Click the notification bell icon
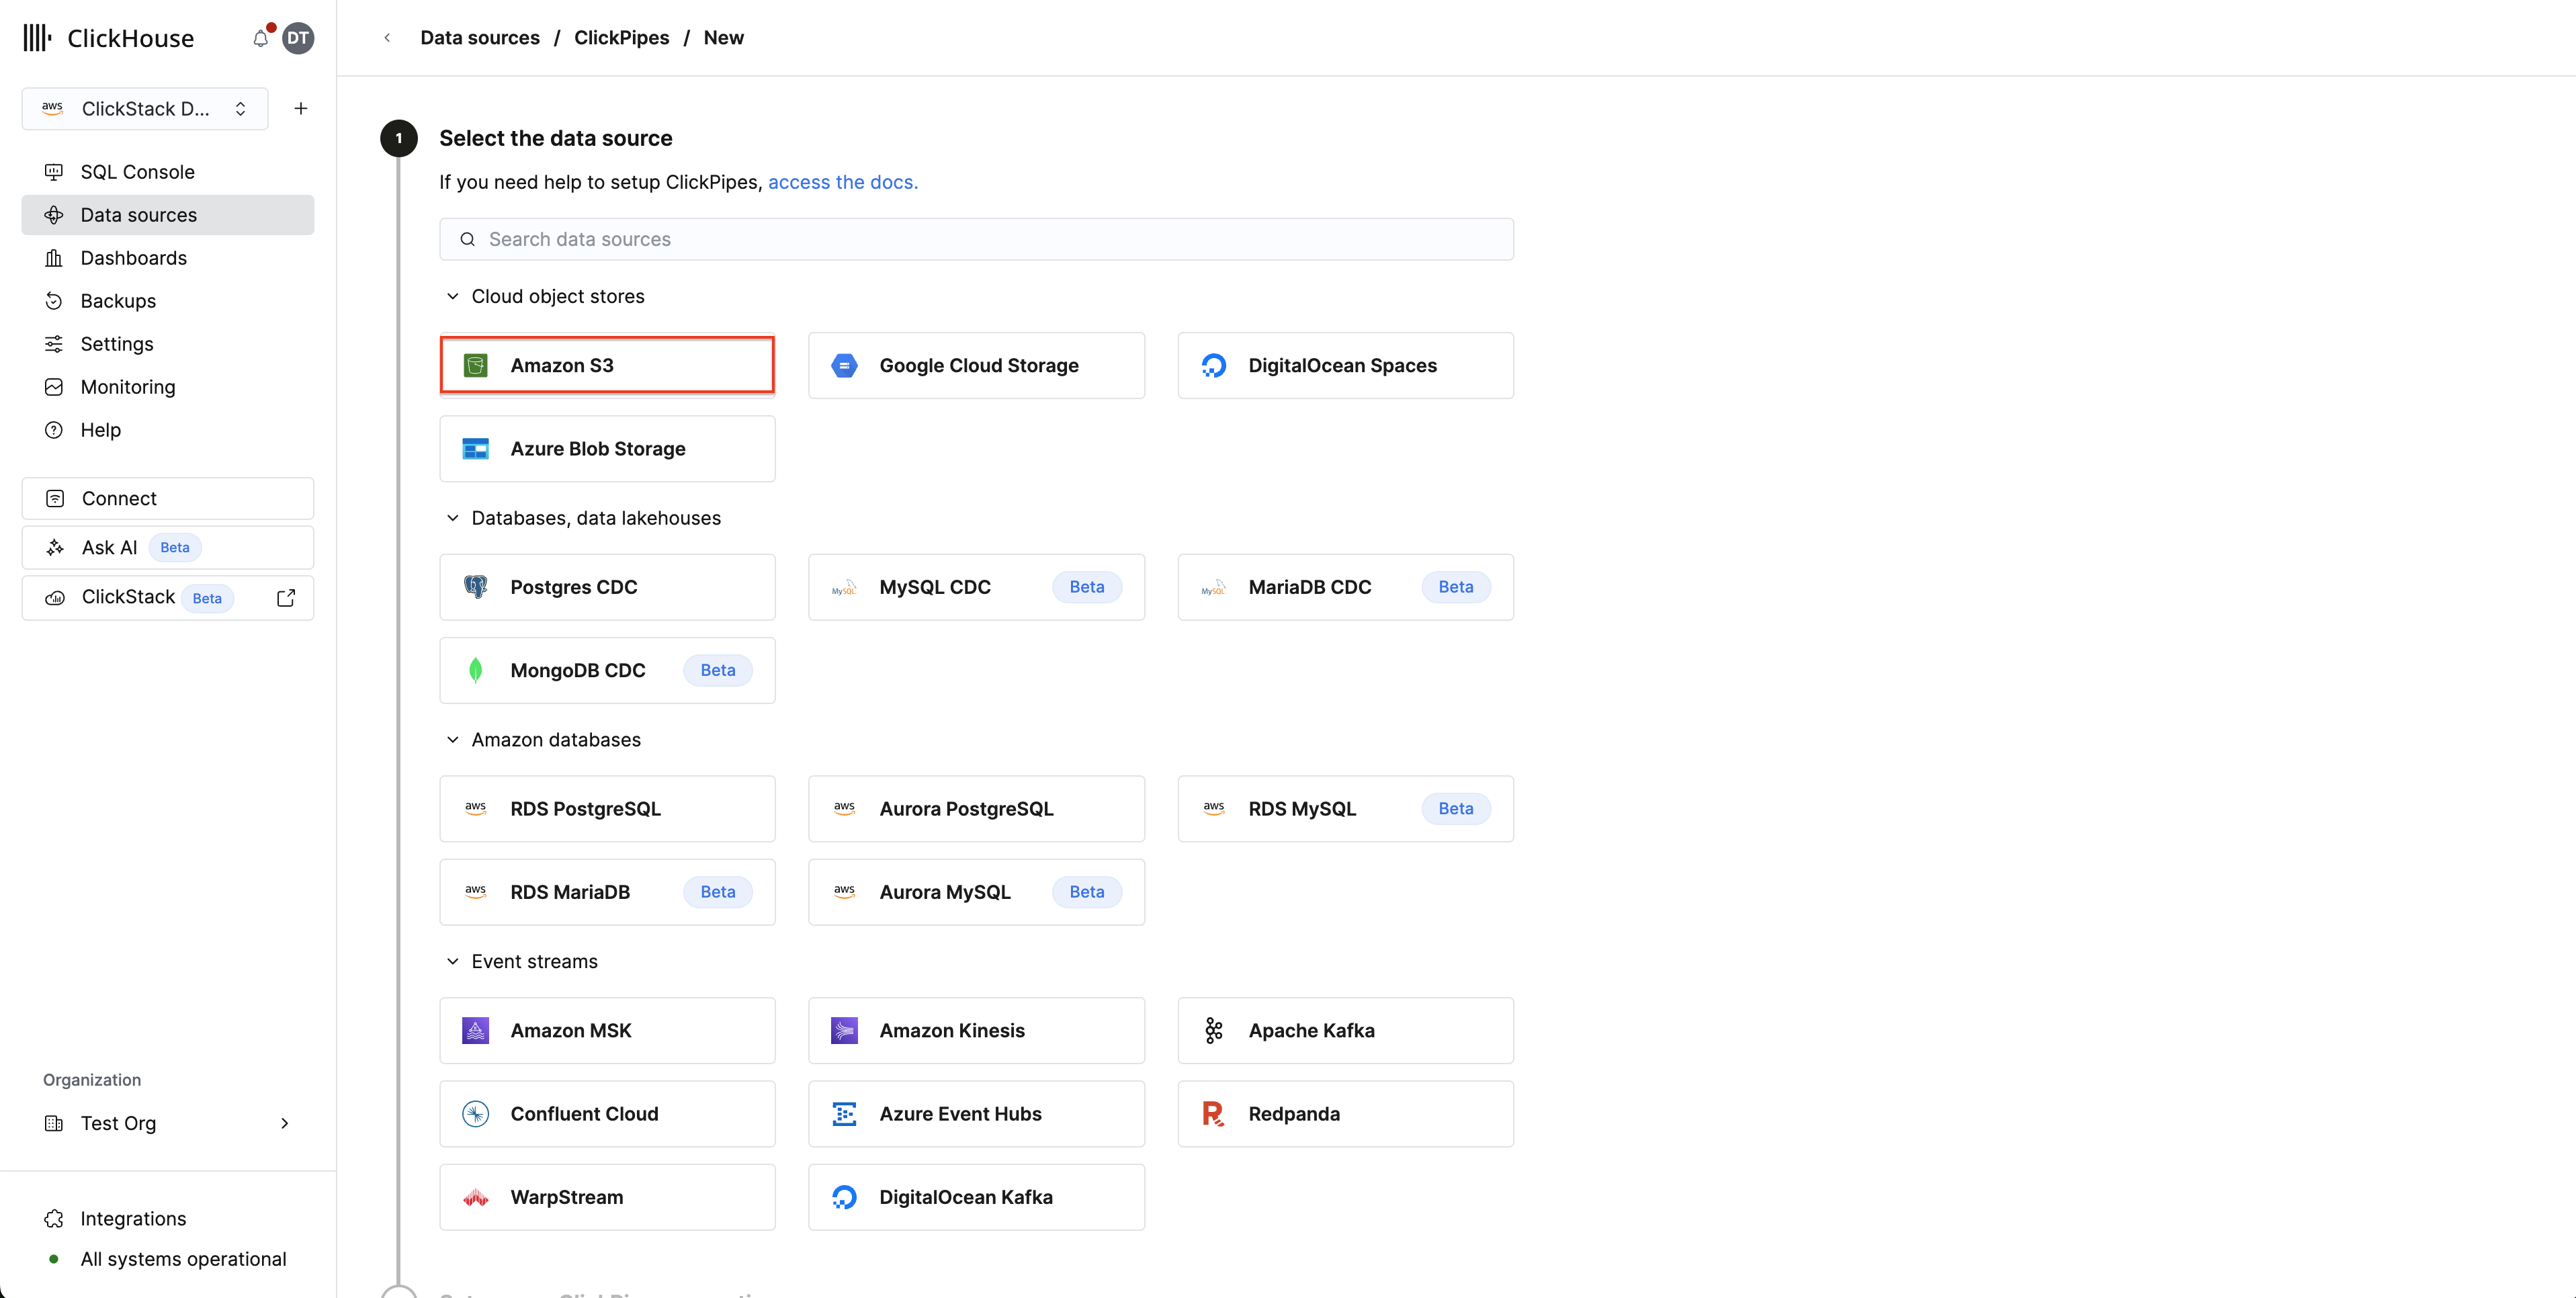The width and height of the screenshot is (2576, 1298). click(260, 39)
